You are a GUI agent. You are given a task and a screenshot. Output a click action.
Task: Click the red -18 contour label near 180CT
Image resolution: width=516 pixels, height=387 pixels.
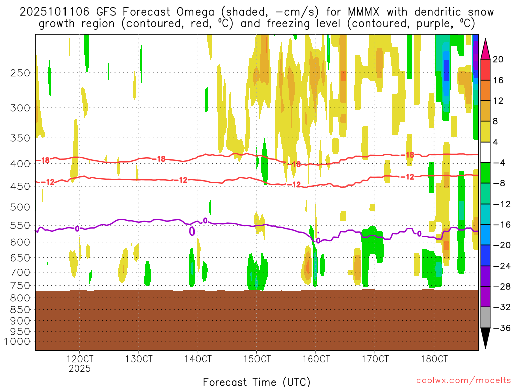408,155
